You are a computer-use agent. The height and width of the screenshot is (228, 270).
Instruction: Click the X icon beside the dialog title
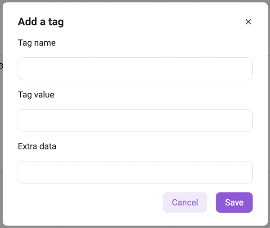tap(248, 22)
